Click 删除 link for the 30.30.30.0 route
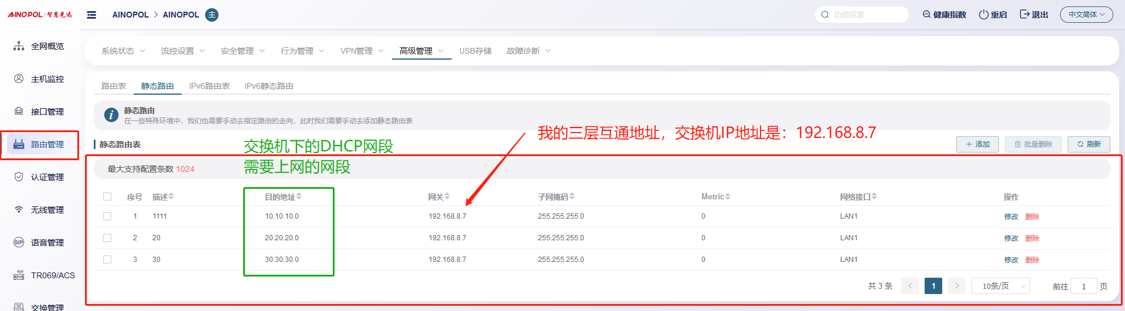Viewport: 1125px width, 311px height. tap(1032, 260)
